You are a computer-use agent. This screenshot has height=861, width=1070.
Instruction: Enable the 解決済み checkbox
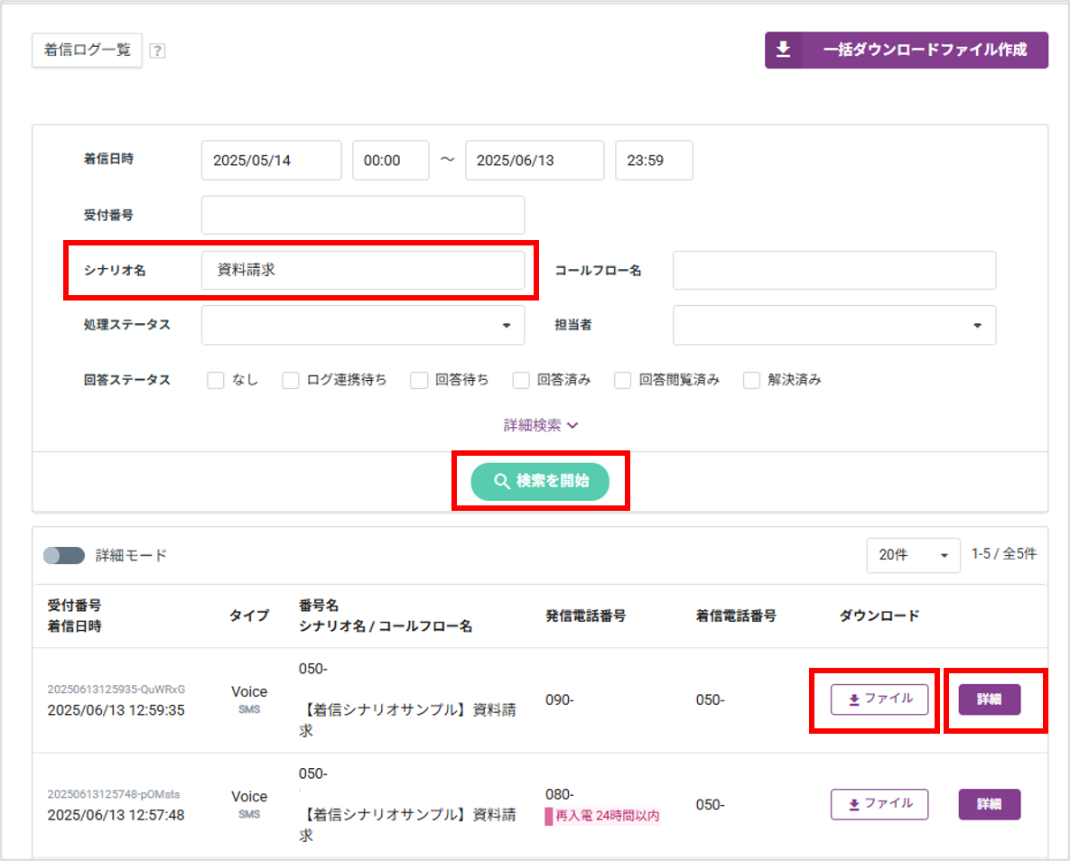751,380
